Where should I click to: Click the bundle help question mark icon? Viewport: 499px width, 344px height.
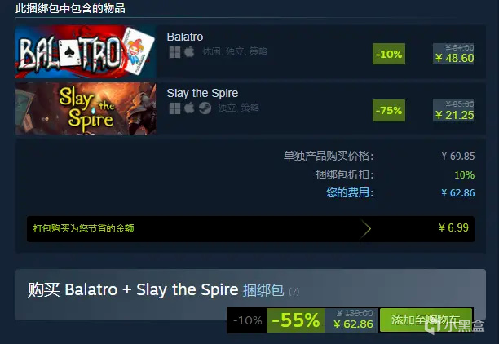294,292
